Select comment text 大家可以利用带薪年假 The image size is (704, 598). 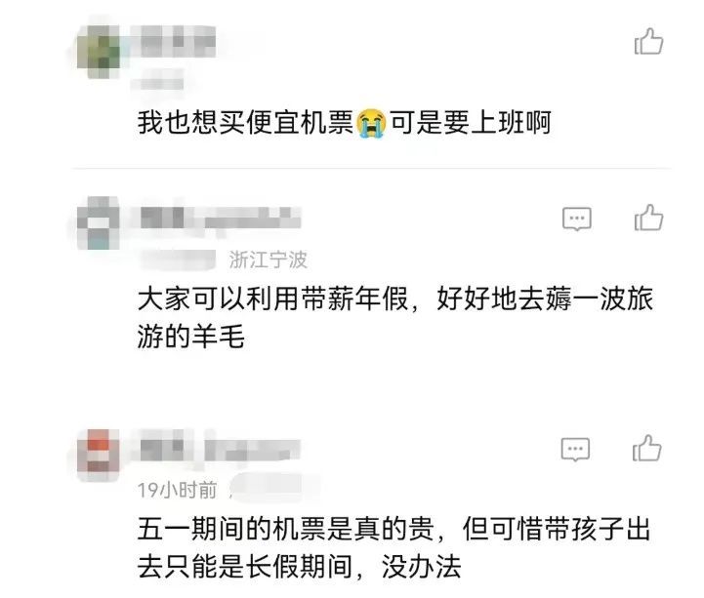coord(272,299)
